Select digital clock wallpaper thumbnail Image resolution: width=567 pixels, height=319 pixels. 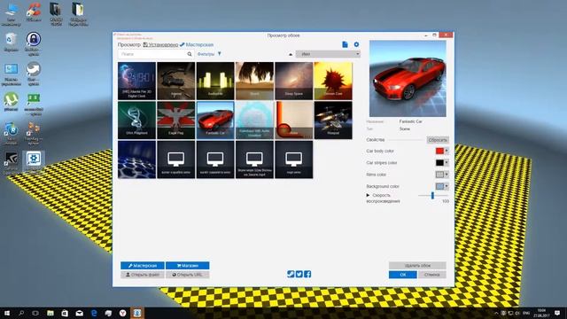136,81
